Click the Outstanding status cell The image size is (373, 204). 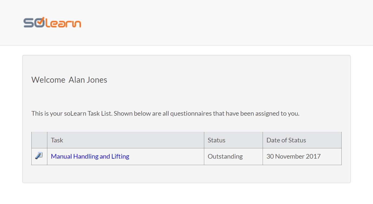[x=225, y=156]
